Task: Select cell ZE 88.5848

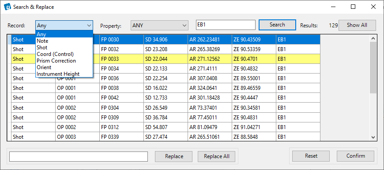Action: (x=254, y=137)
